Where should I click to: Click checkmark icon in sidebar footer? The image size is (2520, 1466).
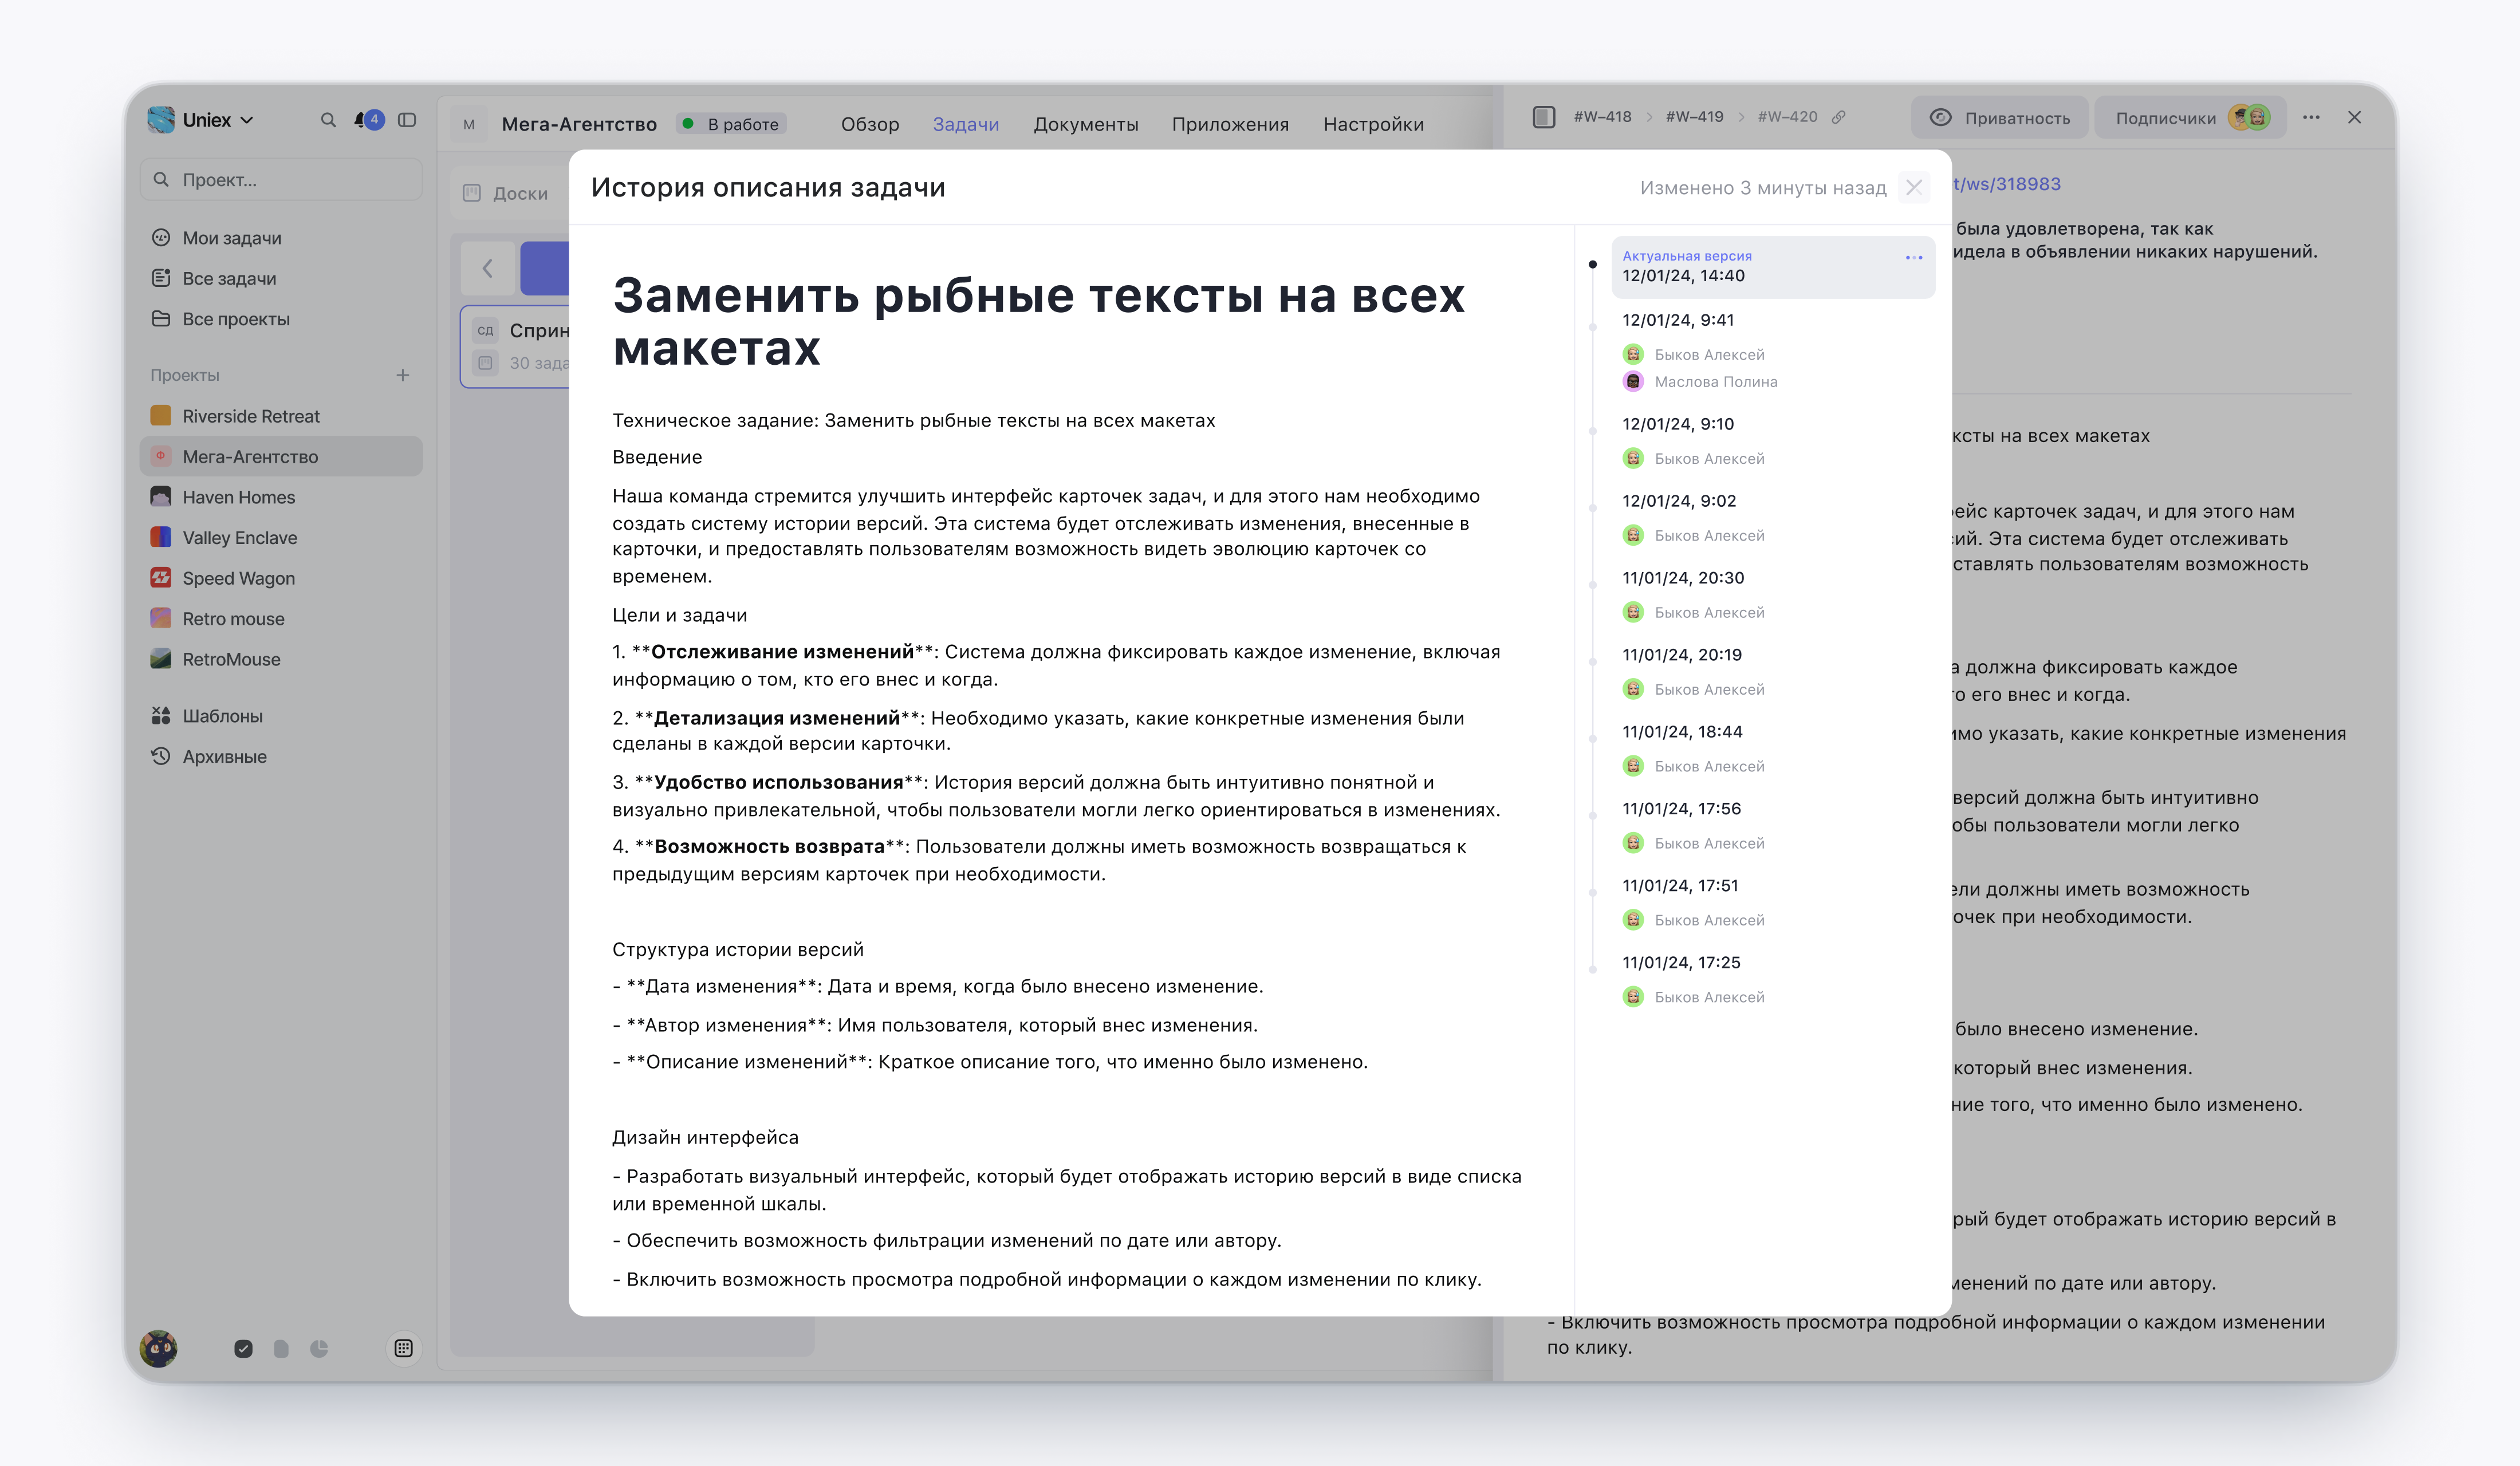[x=243, y=1348]
